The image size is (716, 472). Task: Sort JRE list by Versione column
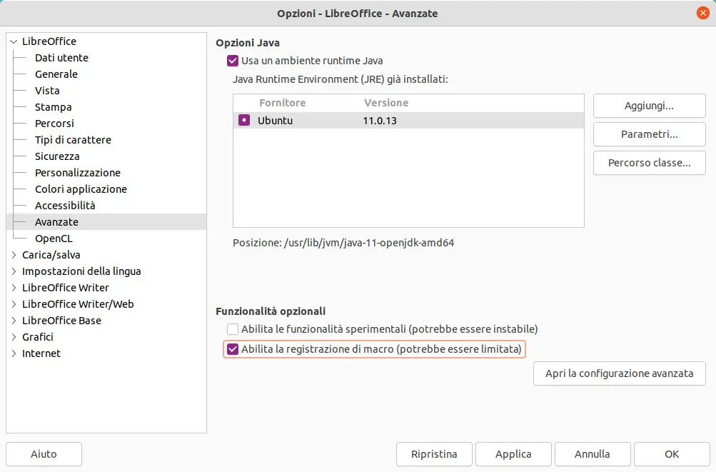pyautogui.click(x=386, y=103)
